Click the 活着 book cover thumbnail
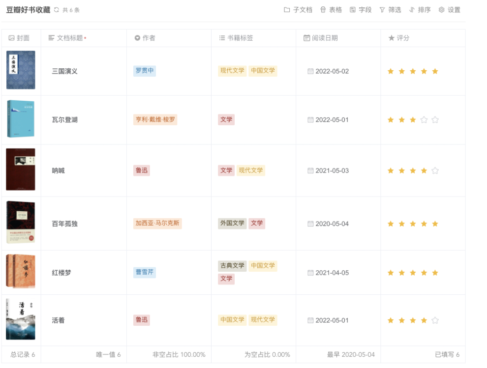Viewport: 487px width, 368px height. [x=21, y=319]
